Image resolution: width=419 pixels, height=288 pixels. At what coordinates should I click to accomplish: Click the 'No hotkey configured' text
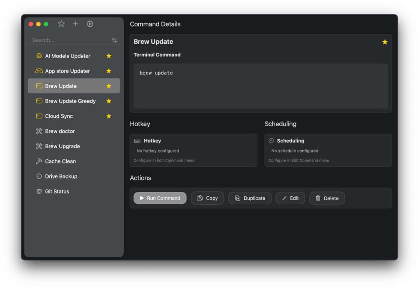tap(158, 151)
